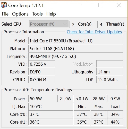Open the Options menu
Image resolution: width=128 pixels, height=129 pixels.
pos(20,14)
